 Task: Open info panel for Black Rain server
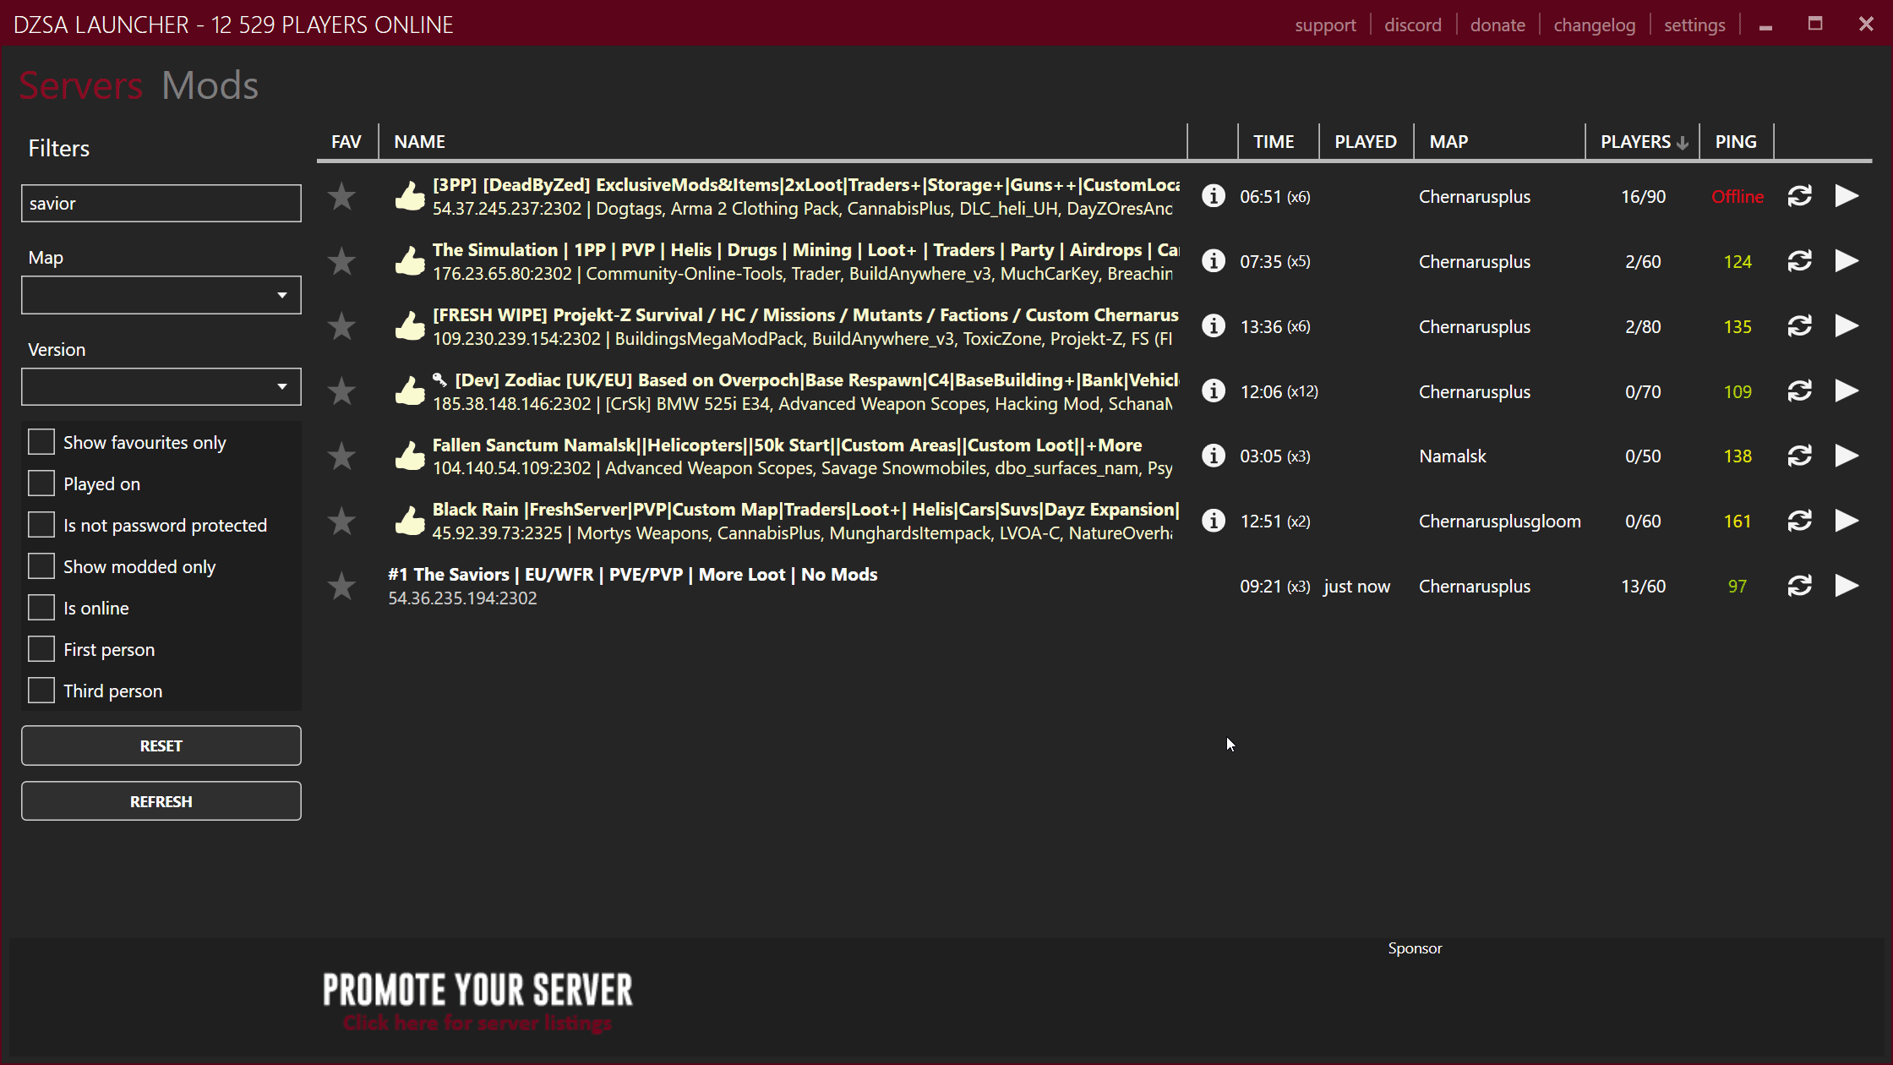tap(1214, 521)
